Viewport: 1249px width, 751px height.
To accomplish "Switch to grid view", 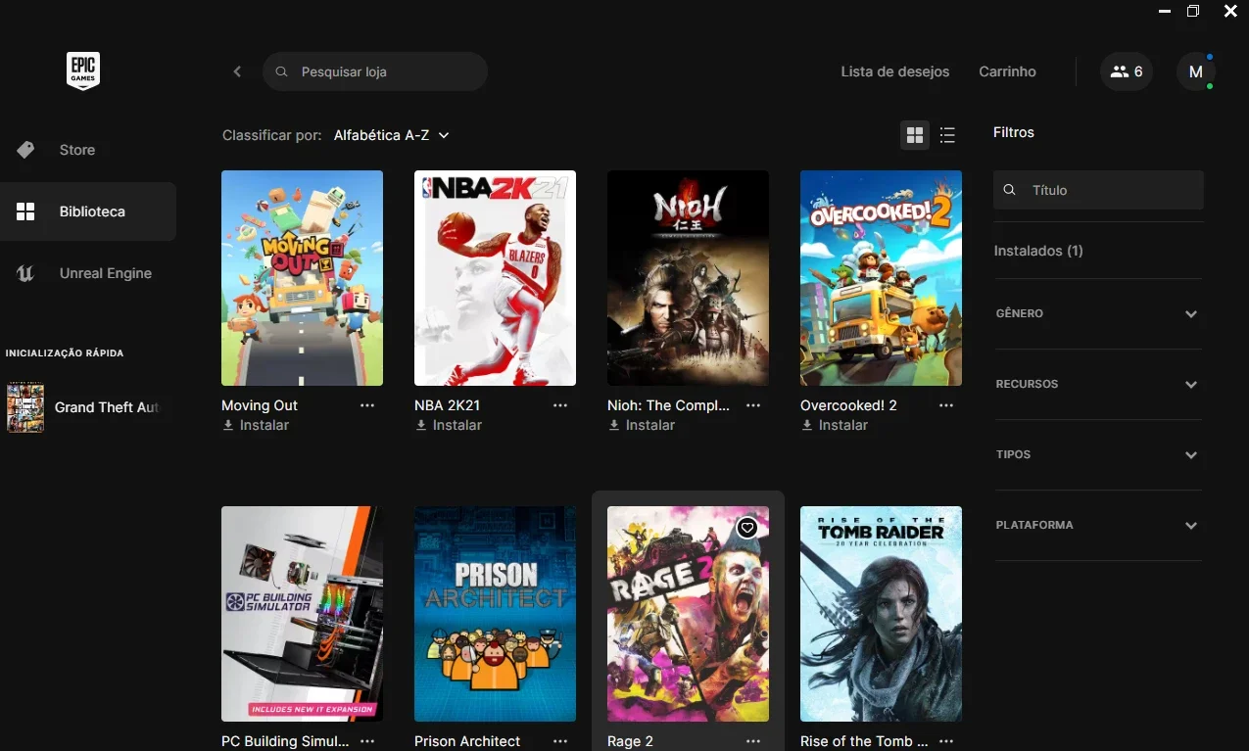I will (915, 135).
